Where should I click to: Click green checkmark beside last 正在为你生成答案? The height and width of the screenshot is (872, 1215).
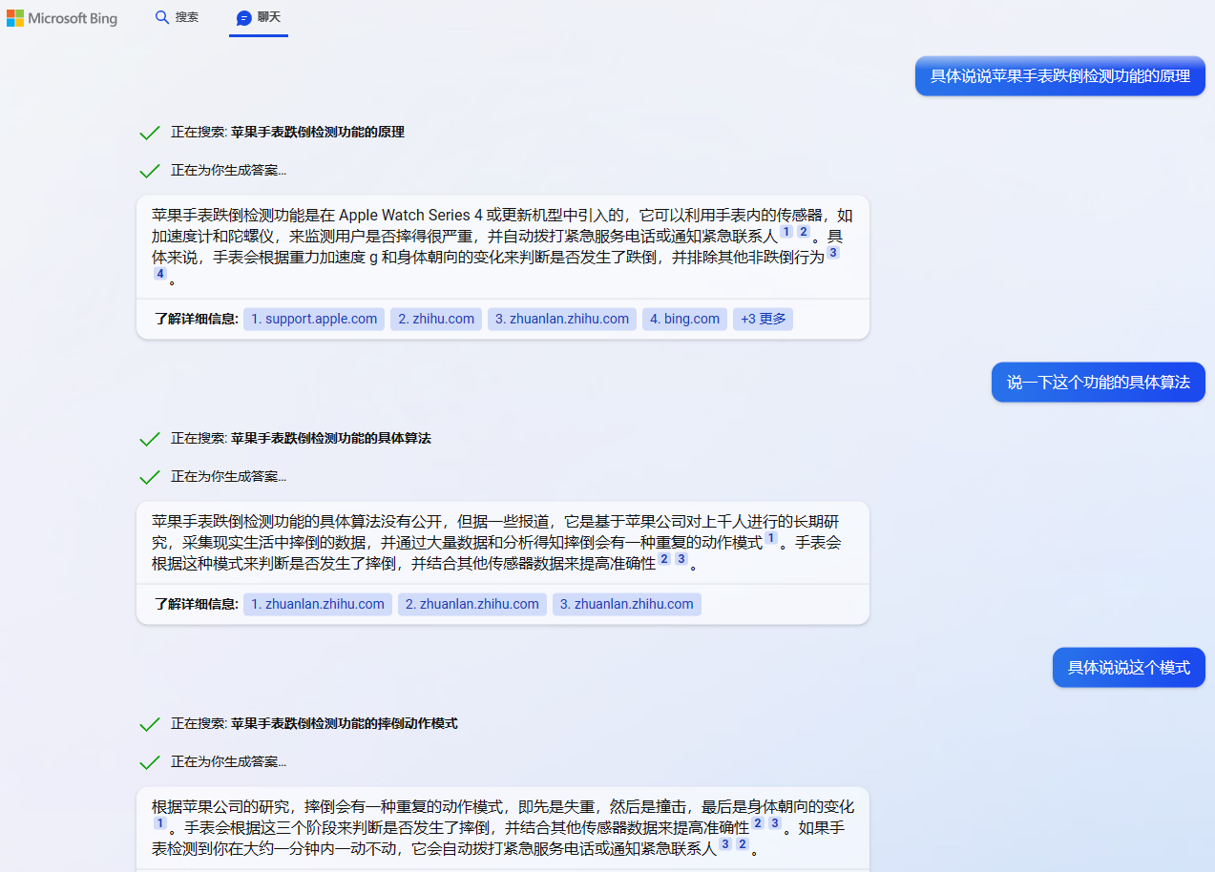coord(150,762)
